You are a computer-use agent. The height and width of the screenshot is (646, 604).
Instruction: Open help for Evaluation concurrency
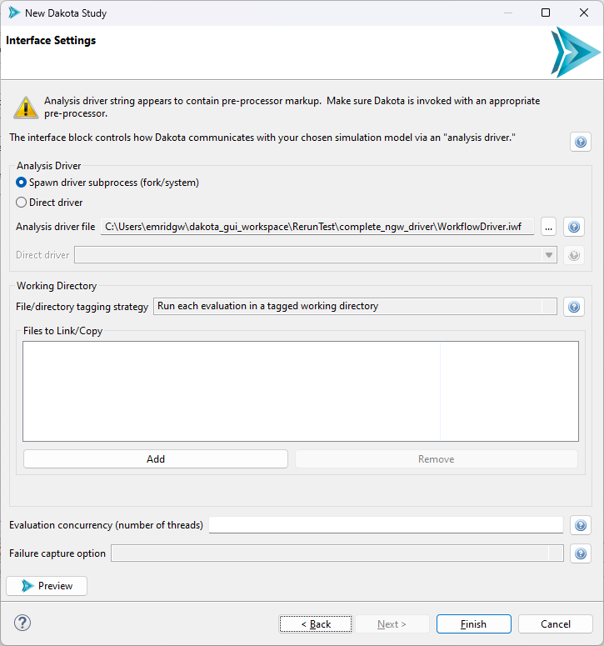(x=581, y=525)
